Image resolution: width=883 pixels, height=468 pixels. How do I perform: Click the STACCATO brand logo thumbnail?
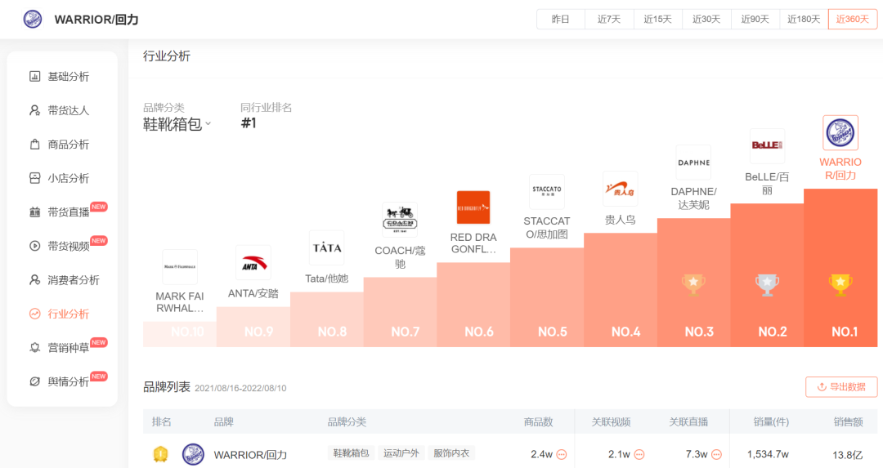pos(547,191)
